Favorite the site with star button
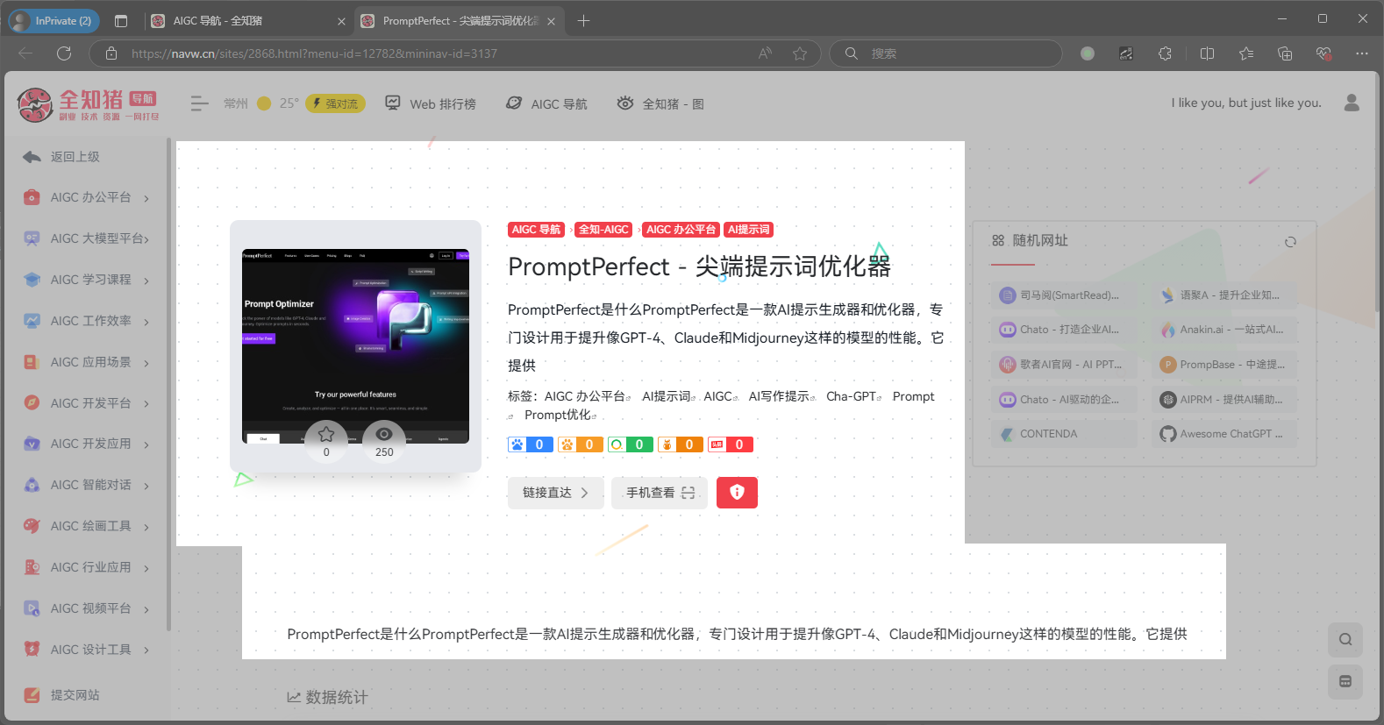The width and height of the screenshot is (1384, 725). coord(326,441)
